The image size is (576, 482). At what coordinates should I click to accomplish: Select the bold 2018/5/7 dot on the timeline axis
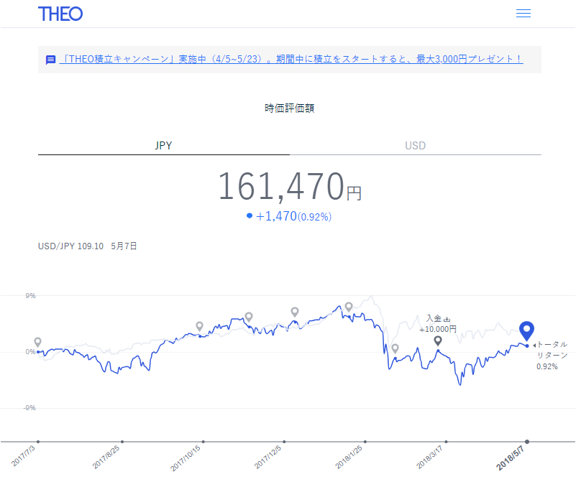click(x=527, y=442)
